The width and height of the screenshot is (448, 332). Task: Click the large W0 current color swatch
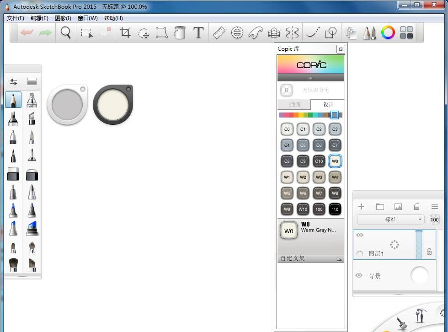(289, 230)
